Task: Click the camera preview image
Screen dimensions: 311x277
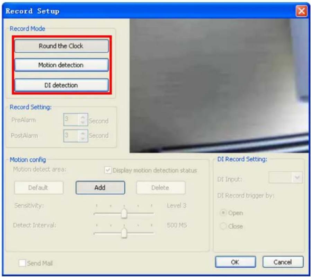Action: [x=219, y=86]
